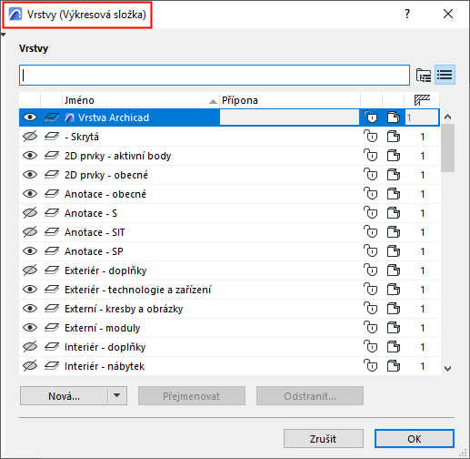The height and width of the screenshot is (459, 470).
Task: Switch to folder tree view icon
Action: [423, 75]
